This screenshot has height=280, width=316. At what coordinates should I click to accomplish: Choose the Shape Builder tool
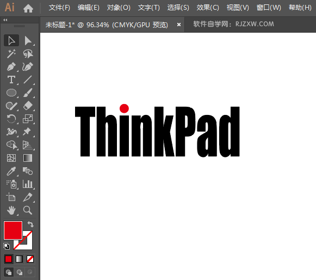[11, 145]
